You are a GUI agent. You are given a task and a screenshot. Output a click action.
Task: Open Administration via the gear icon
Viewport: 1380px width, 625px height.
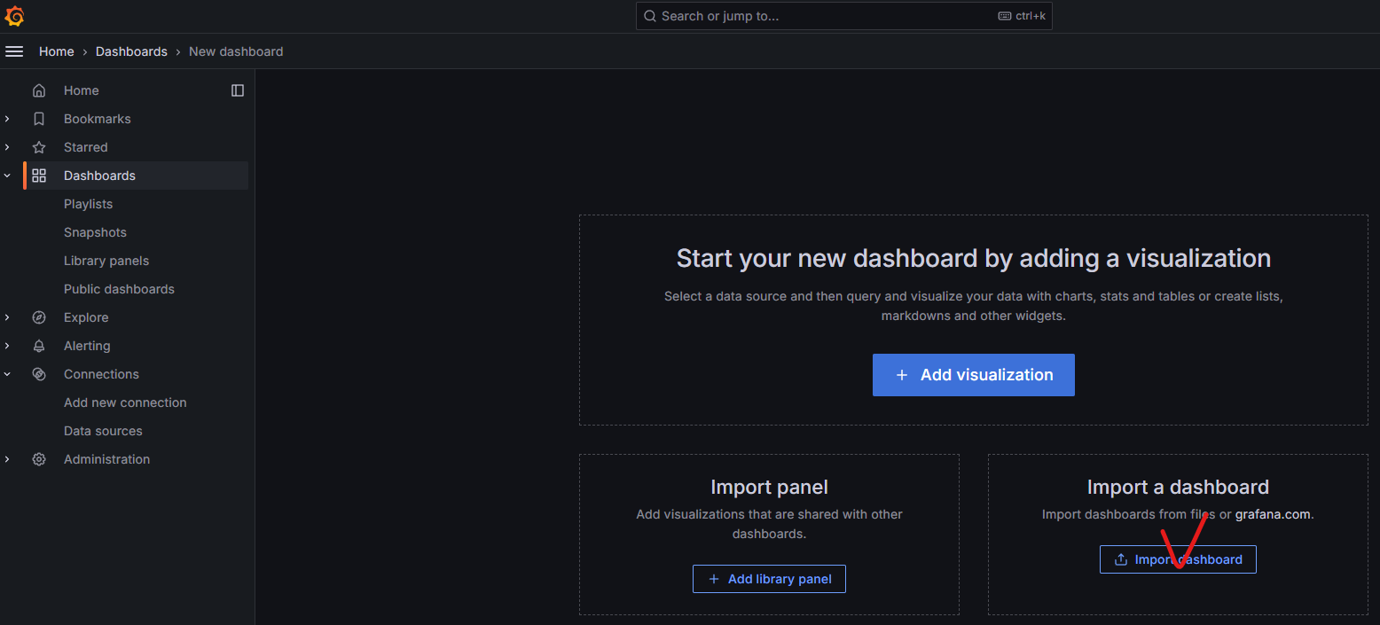tap(39, 458)
